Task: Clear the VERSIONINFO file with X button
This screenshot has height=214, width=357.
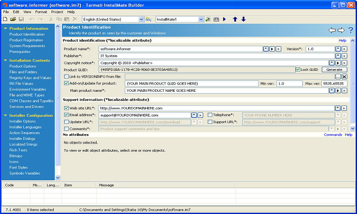Action: [345, 77]
